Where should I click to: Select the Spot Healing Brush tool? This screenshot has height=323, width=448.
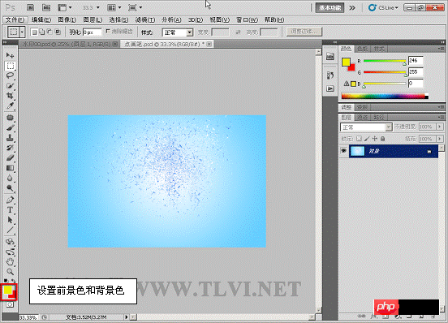tap(10, 118)
